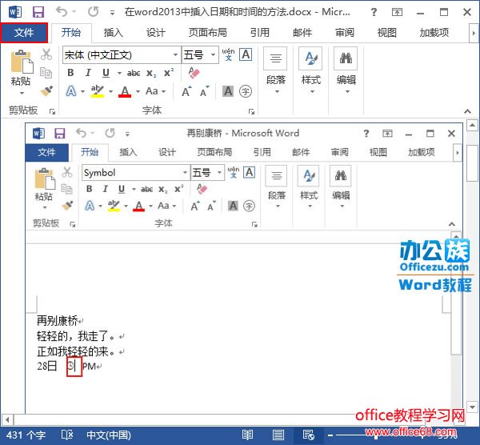This screenshot has height=445, width=480.
Task: Click the Save icon in inner 再别康桥 window
Action: tap(60, 134)
